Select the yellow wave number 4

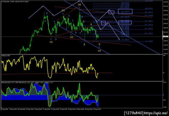(x=91, y=24)
